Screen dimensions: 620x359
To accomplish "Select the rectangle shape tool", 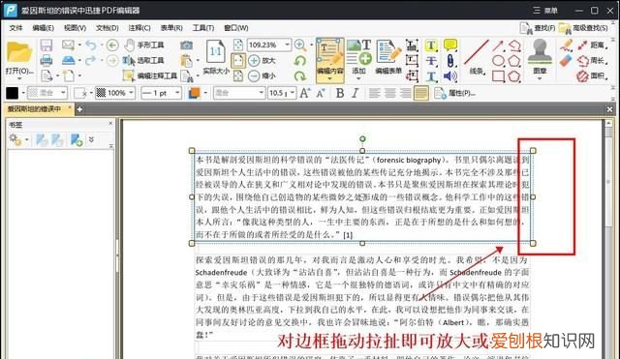I will [498, 75].
